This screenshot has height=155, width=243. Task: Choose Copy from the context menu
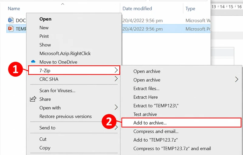[x=45, y=148]
